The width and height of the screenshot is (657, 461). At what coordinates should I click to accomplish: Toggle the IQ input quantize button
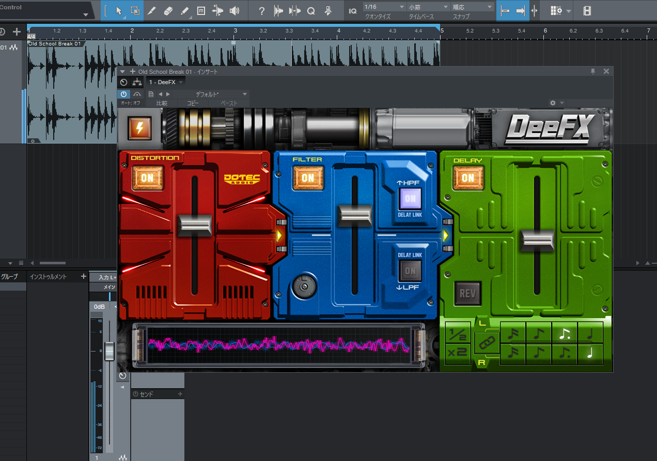(353, 11)
